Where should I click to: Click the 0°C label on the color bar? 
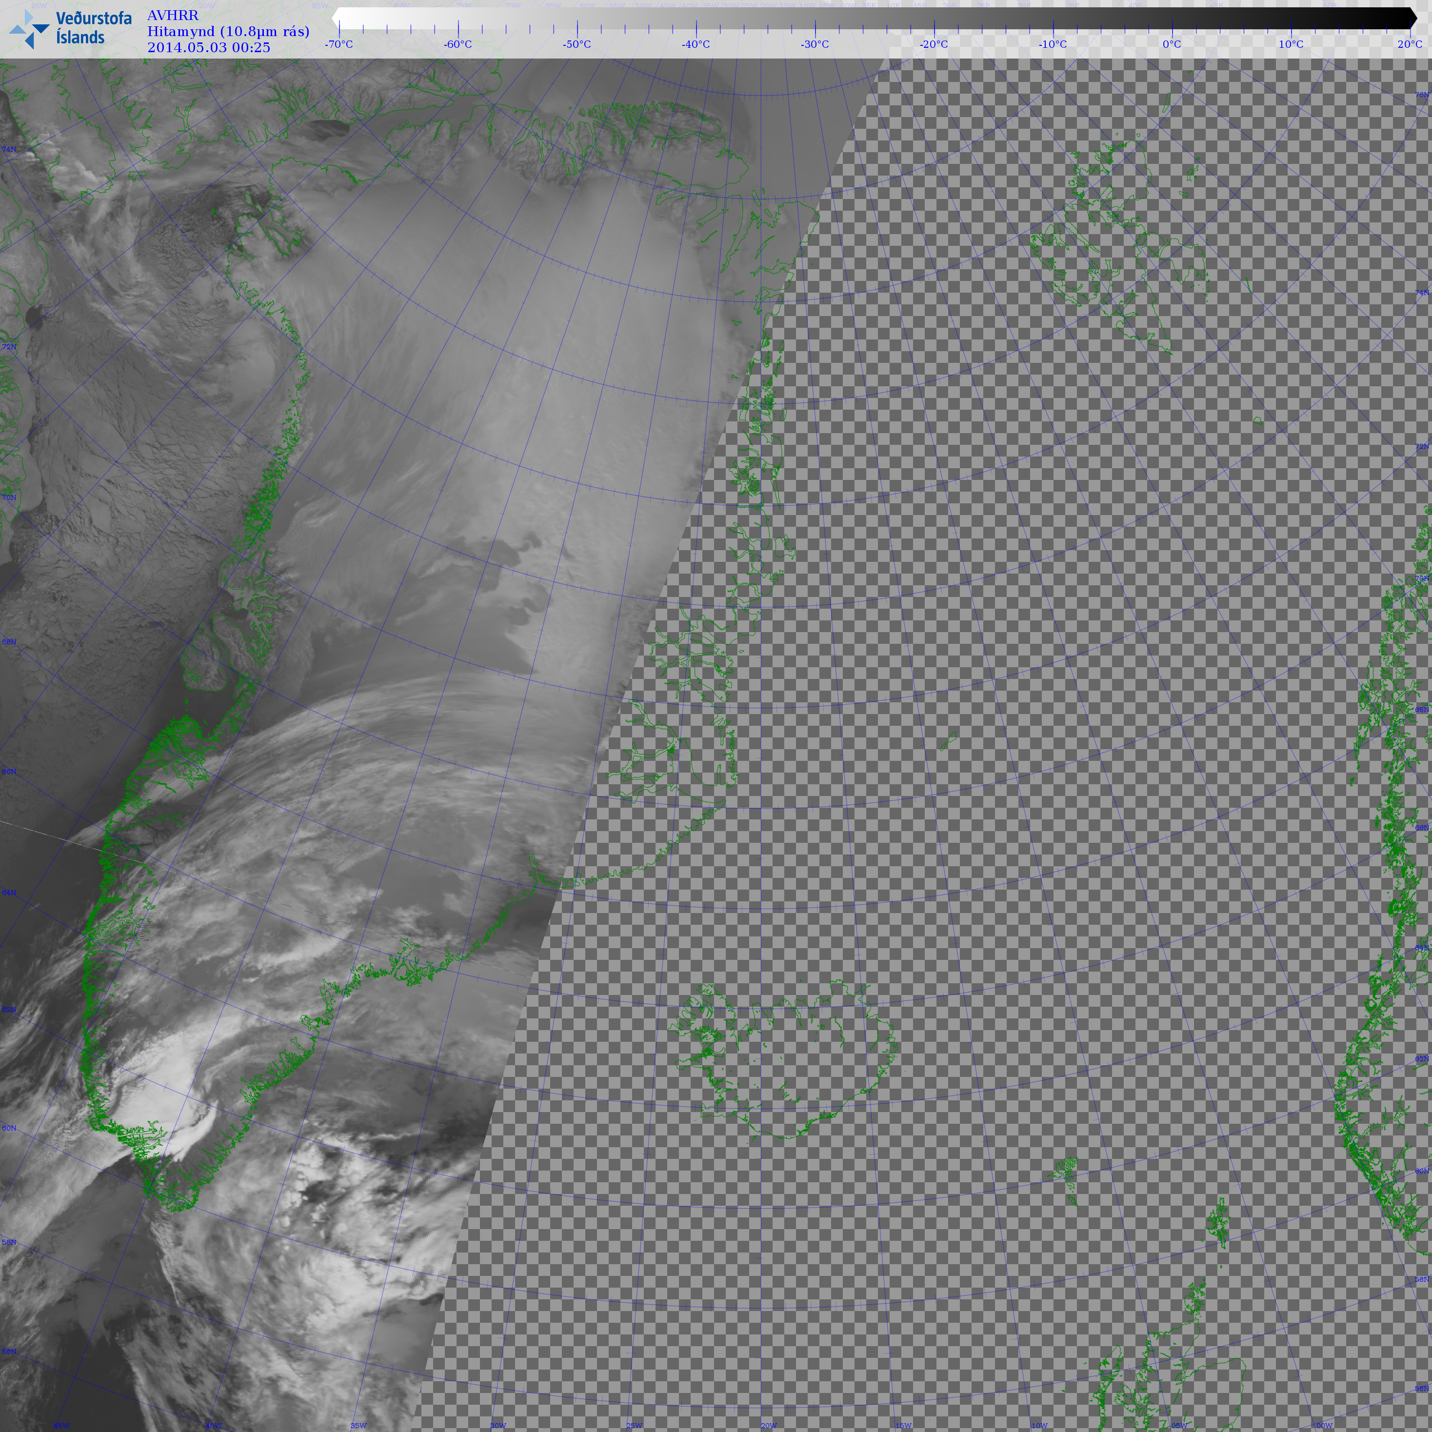pos(1171,44)
